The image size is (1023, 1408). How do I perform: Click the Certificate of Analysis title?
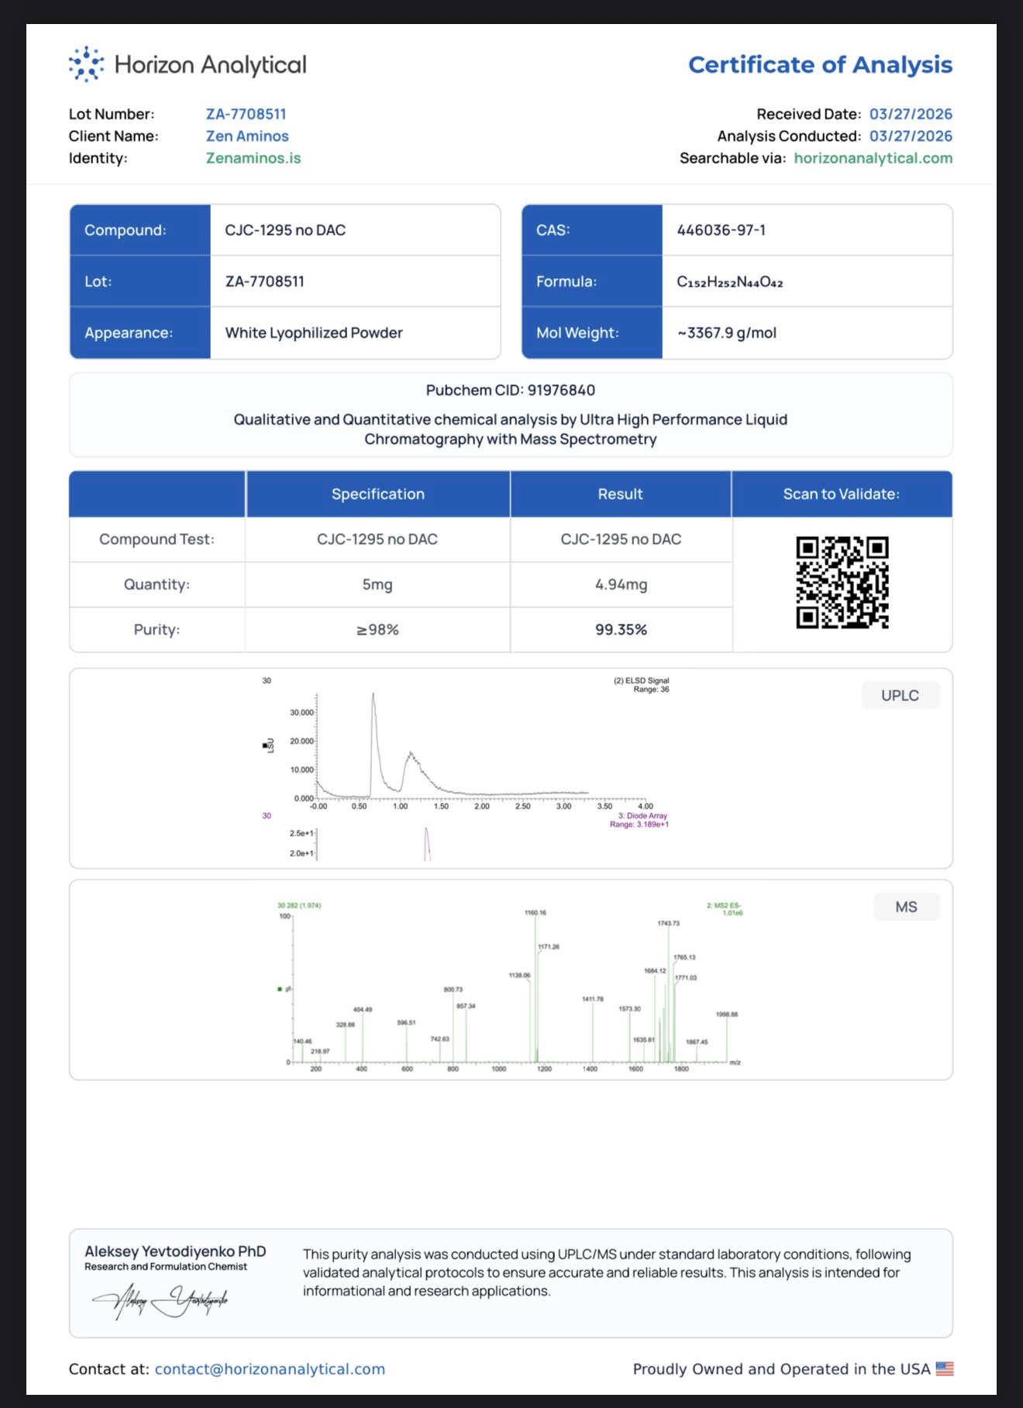820,64
